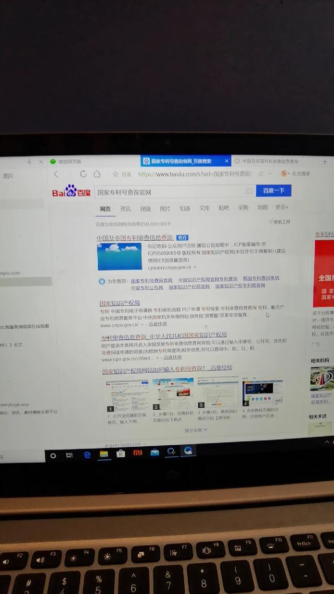This screenshot has width=334, height=594.
Task: Click step 3 thumbnail in 百度经验 result
Action: pos(218,392)
